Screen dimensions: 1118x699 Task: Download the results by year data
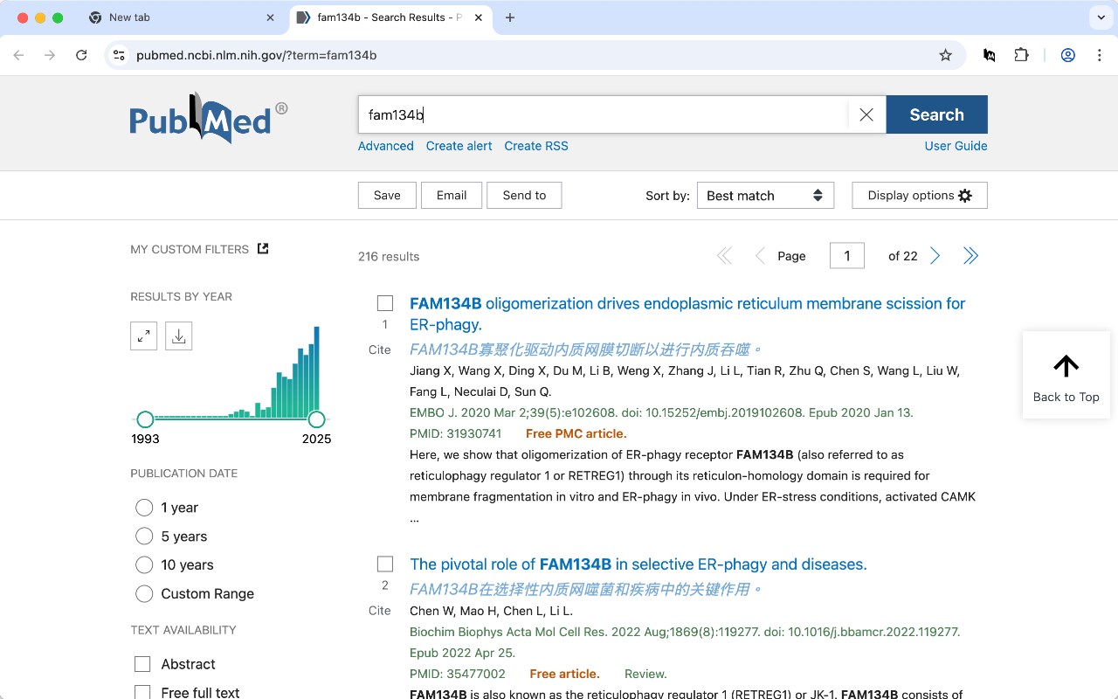[x=179, y=336]
